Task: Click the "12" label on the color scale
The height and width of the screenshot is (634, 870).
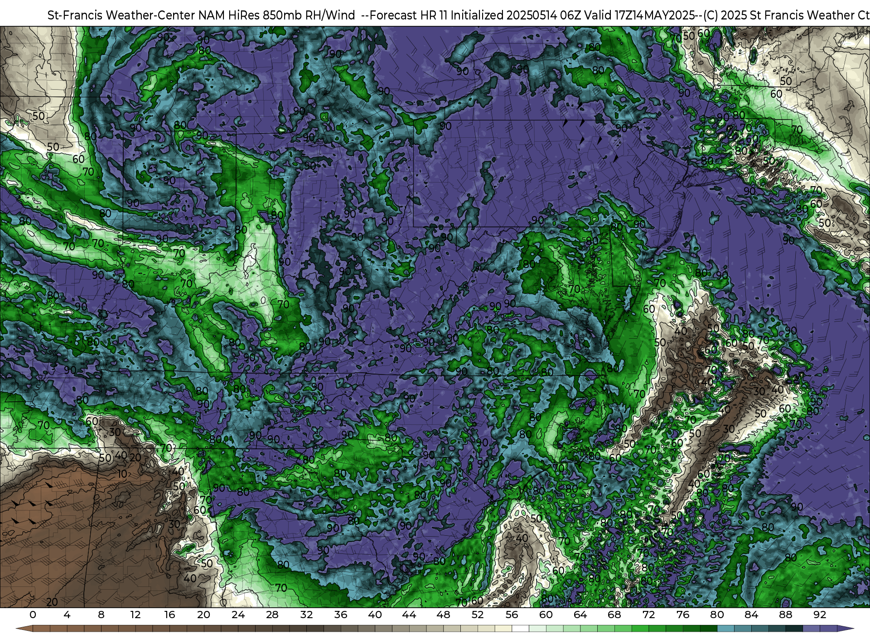Action: pos(135,615)
